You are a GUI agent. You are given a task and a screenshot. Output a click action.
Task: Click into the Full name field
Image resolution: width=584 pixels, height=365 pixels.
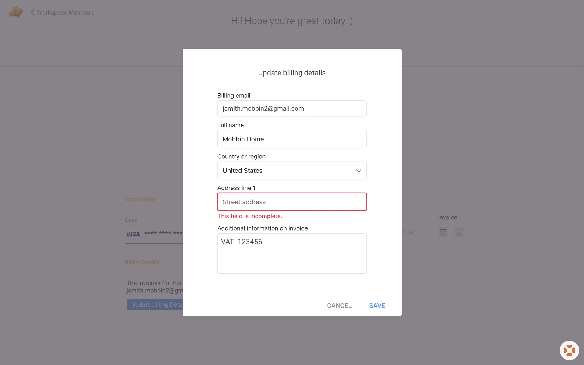click(292, 139)
